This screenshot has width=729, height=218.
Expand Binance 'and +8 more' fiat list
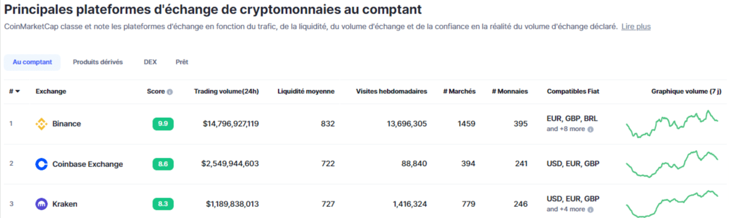pos(566,129)
